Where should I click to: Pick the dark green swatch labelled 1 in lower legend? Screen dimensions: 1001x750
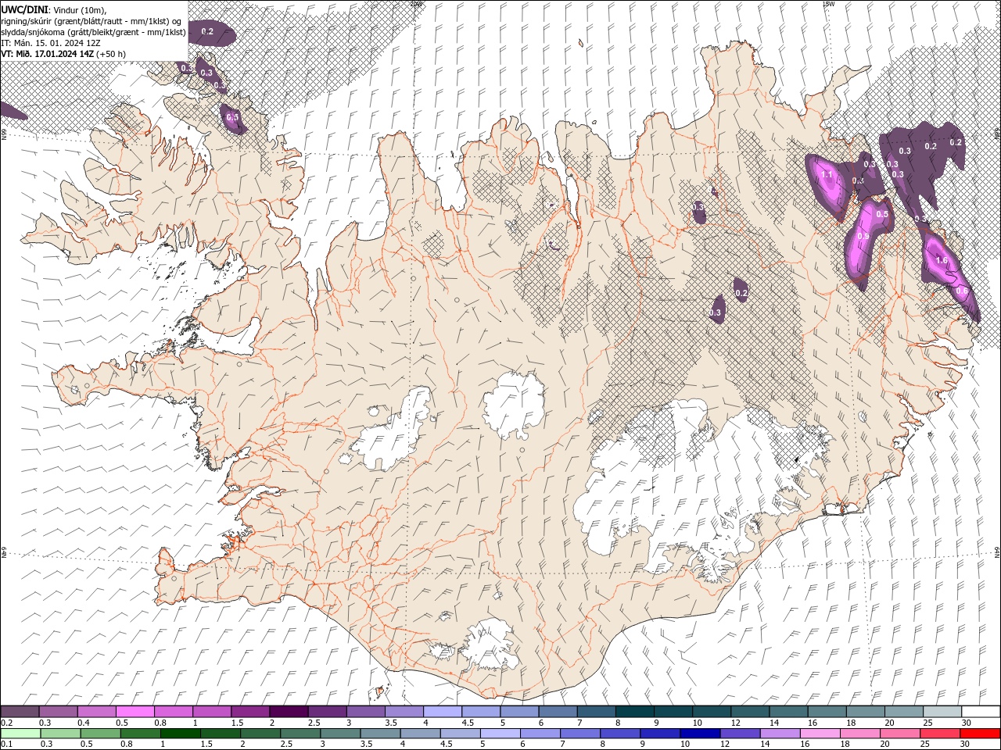(180, 734)
